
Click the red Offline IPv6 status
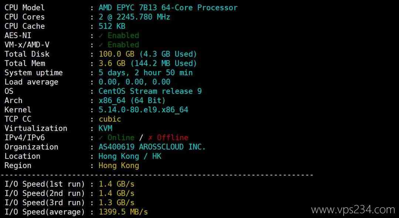pyautogui.click(x=173, y=138)
